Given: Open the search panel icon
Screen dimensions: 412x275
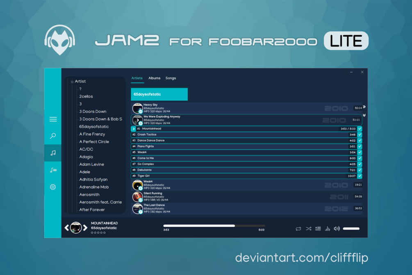Looking at the screenshot, I should click(x=53, y=136).
